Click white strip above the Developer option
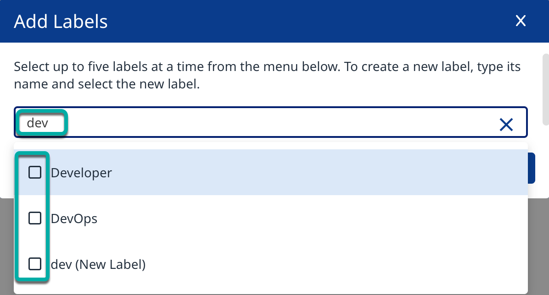 coord(275,145)
